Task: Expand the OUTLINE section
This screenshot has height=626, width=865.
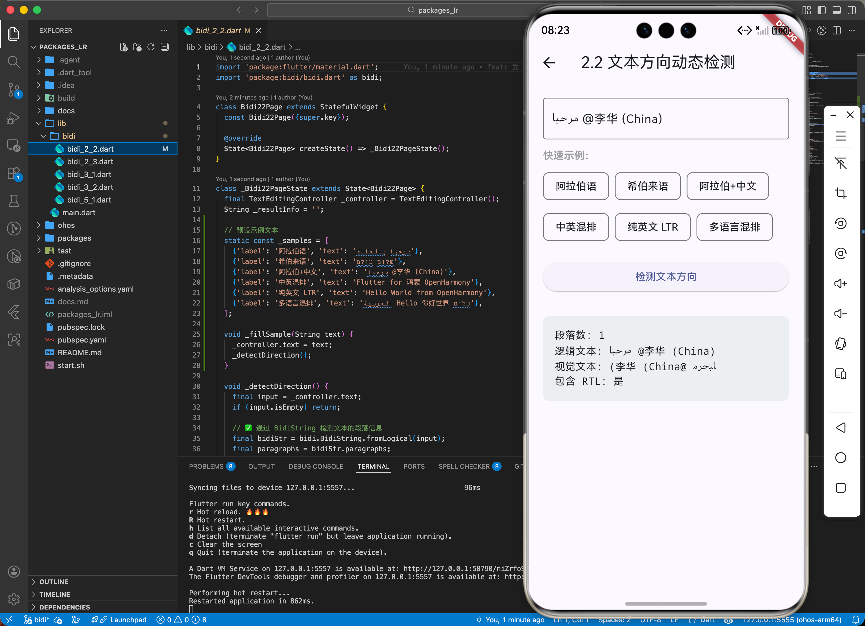Action: 53,582
